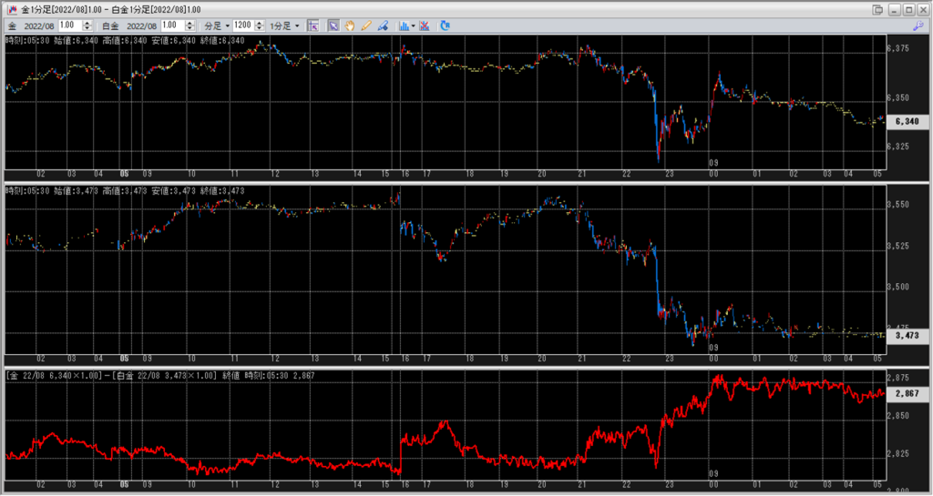Click the bar chart indicator icon
The width and height of the screenshot is (933, 496).
[404, 25]
